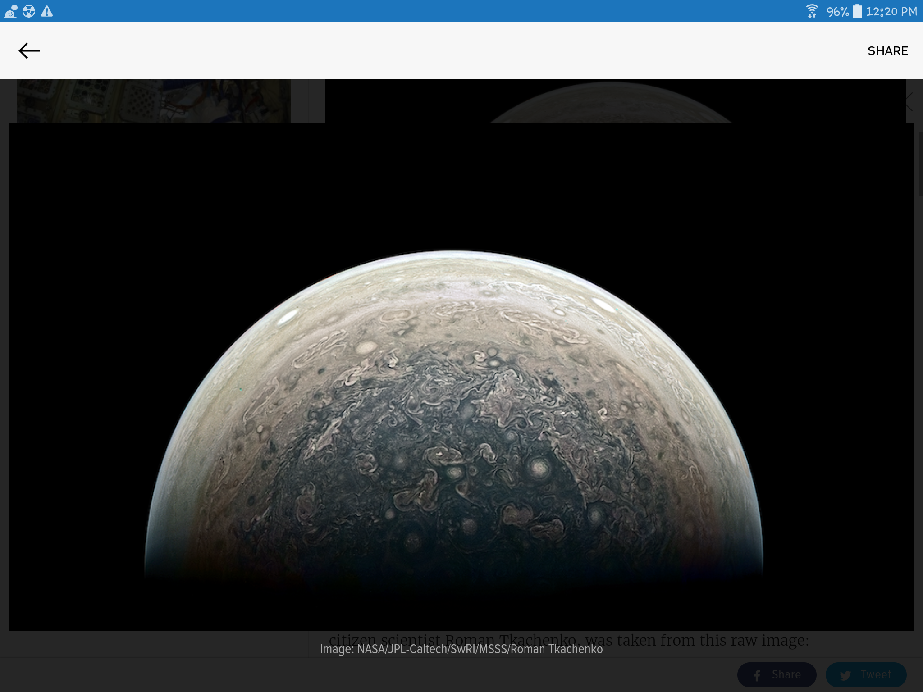923x692 pixels.
Task: Tap the battery icon in status bar
Action: click(x=857, y=11)
